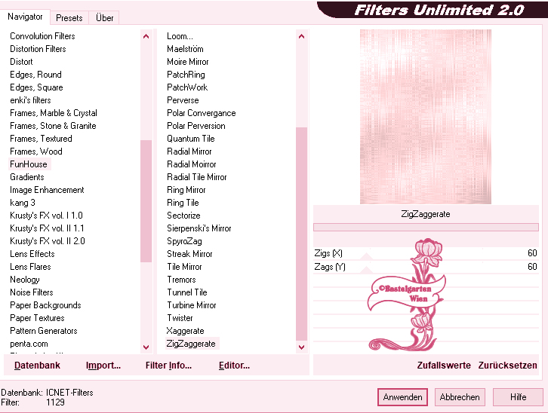Viewport: 548px width, 413px height.
Task: Choose the Xaggerate filter
Action: 185,331
